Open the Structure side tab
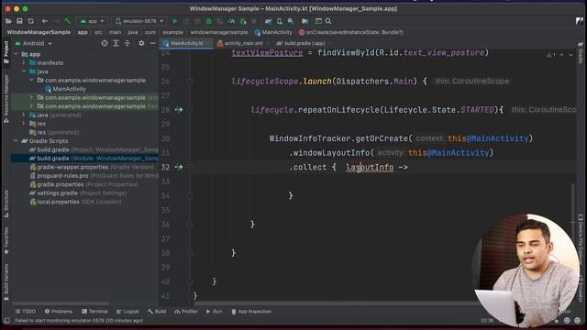The width and height of the screenshot is (587, 330). point(6,203)
